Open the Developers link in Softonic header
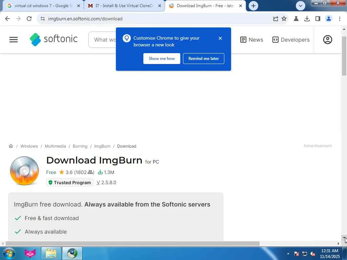Image resolution: width=347 pixels, height=260 pixels. (291, 40)
